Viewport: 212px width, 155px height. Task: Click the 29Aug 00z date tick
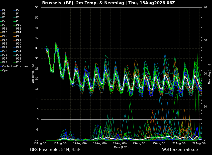(x=200, y=143)
